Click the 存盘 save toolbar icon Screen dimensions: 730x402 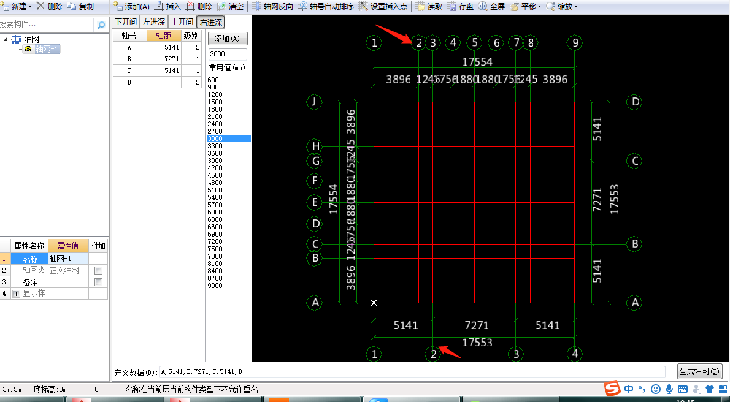[451, 7]
